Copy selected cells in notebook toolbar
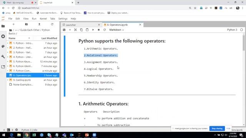246x138 pixels. tap(81, 30)
